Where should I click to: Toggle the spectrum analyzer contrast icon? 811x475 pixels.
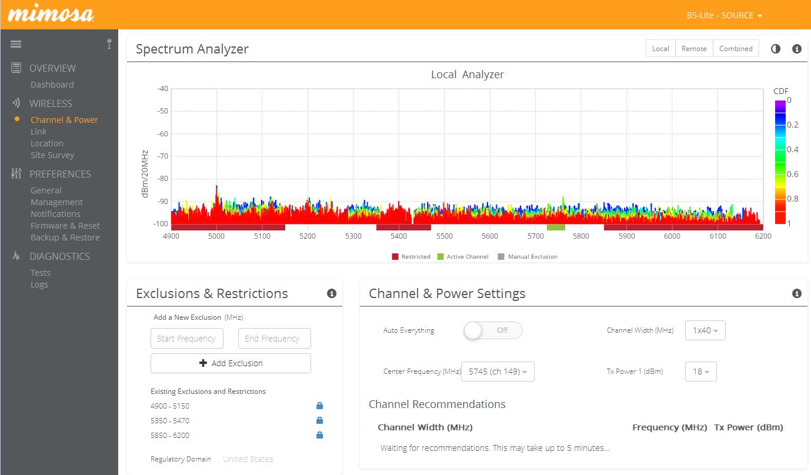click(776, 49)
